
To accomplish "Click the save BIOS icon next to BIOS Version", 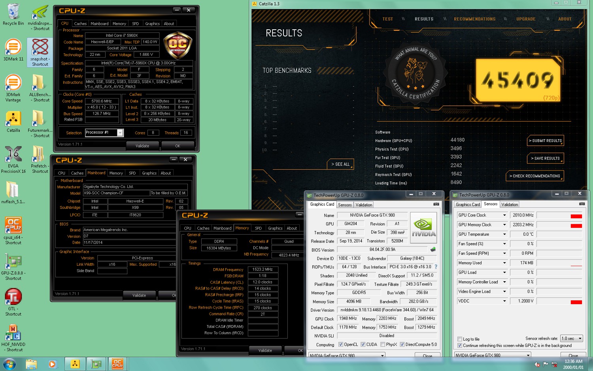I will [x=433, y=250].
